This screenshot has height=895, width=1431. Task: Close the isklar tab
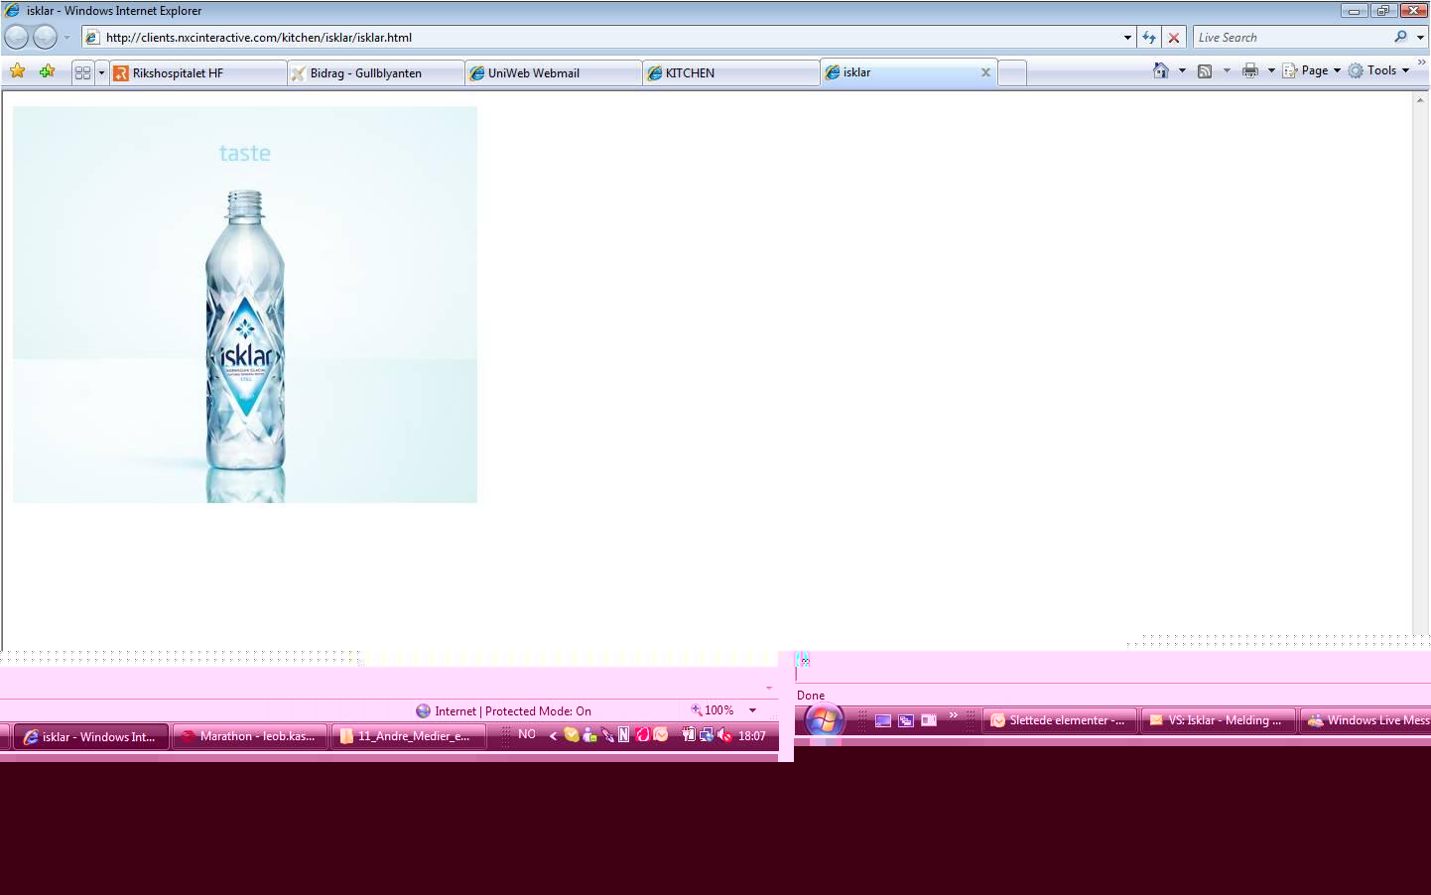(985, 72)
